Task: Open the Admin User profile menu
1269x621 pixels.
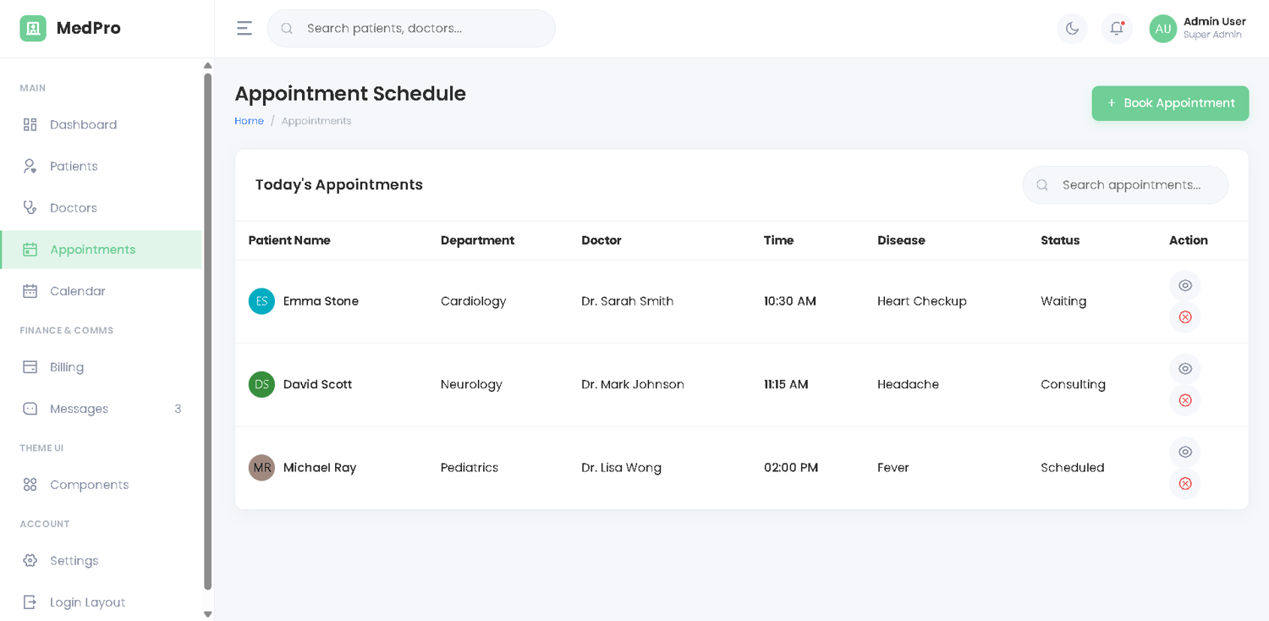Action: (1197, 28)
